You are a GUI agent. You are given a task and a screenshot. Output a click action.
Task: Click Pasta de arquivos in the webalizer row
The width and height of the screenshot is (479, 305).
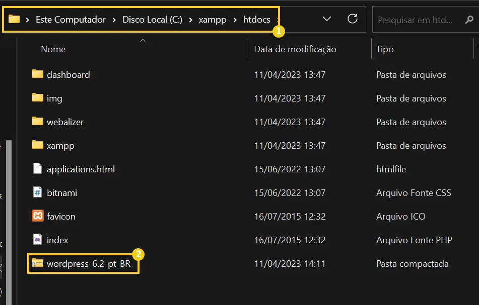click(411, 122)
